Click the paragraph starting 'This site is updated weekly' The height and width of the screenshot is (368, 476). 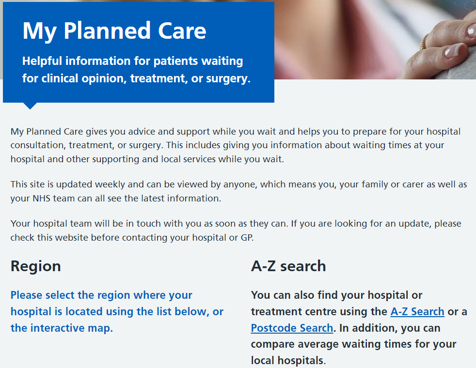click(238, 191)
